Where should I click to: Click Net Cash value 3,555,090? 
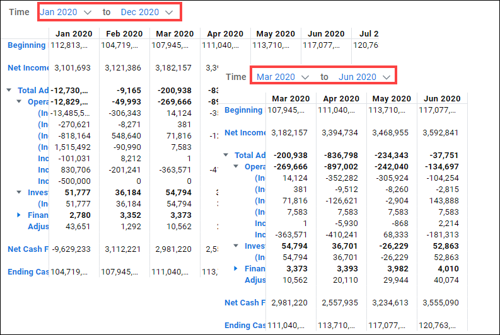[x=440, y=302]
